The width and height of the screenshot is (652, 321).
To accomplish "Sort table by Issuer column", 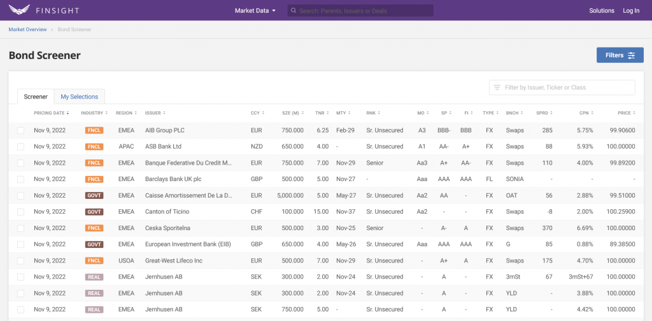I will 155,113.
